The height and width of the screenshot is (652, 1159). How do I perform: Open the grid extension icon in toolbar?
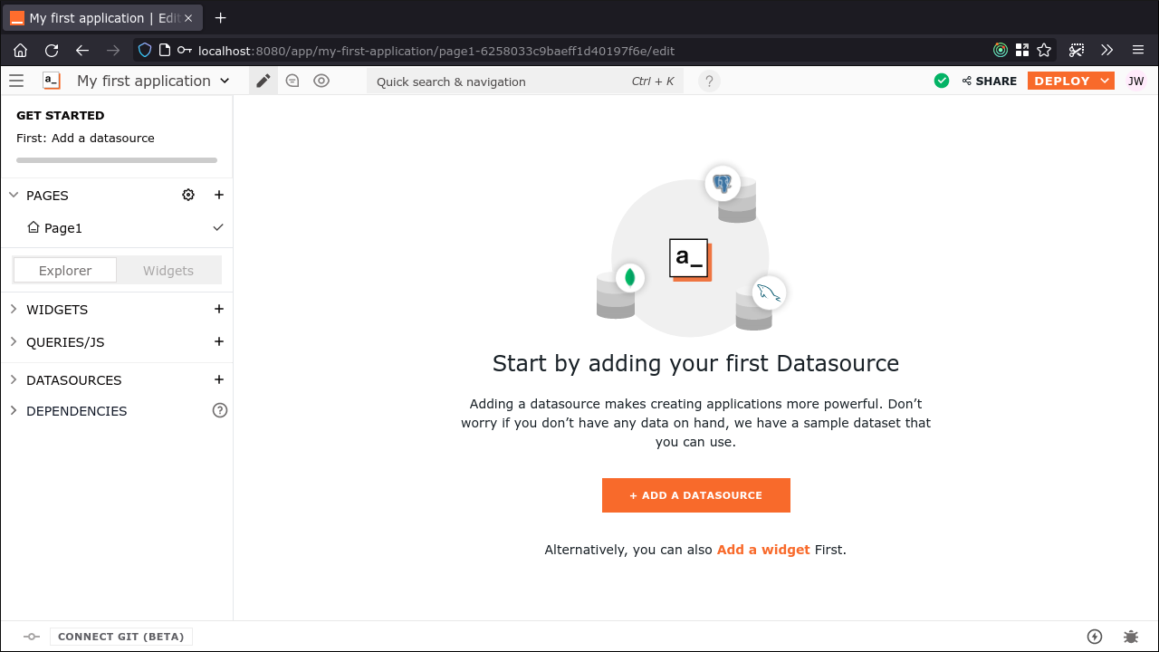pos(1022,51)
